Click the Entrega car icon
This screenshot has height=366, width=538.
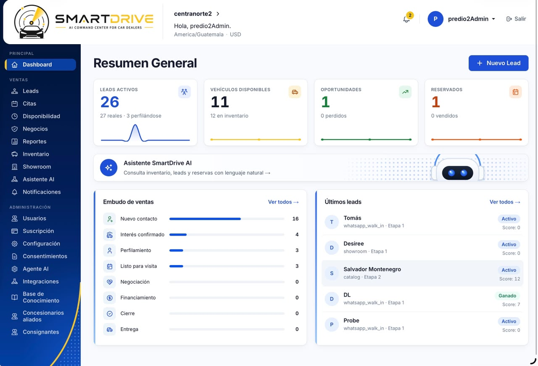pos(109,329)
